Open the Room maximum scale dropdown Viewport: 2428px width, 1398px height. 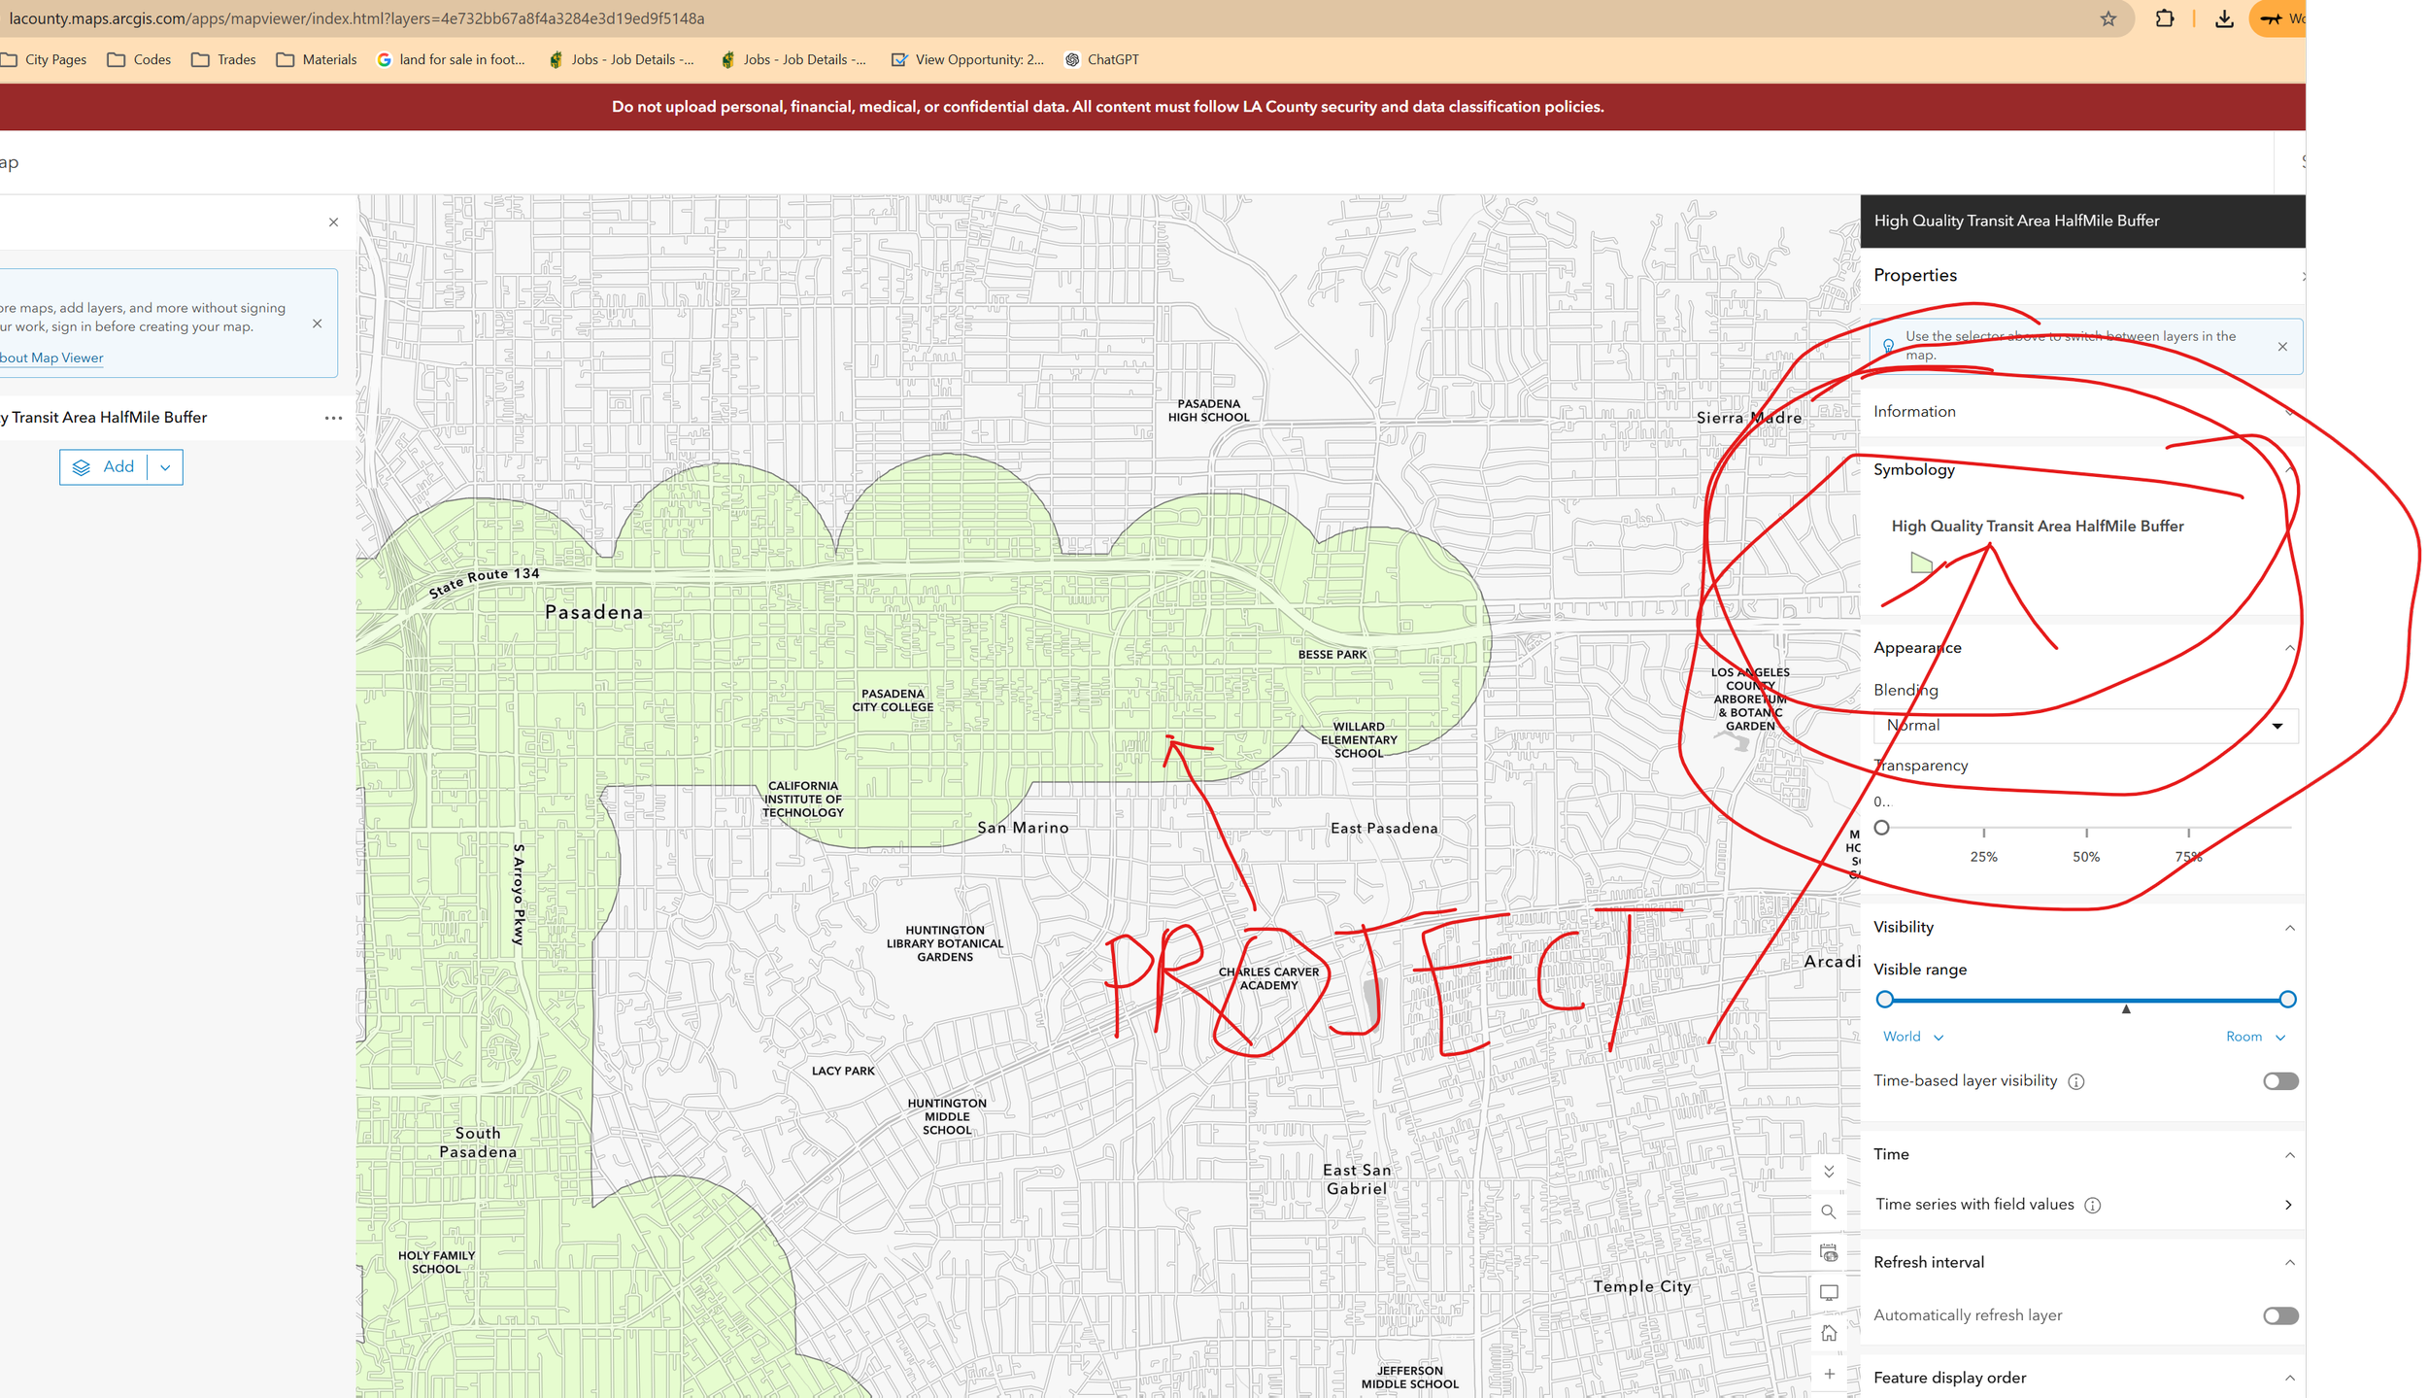tap(2254, 1037)
